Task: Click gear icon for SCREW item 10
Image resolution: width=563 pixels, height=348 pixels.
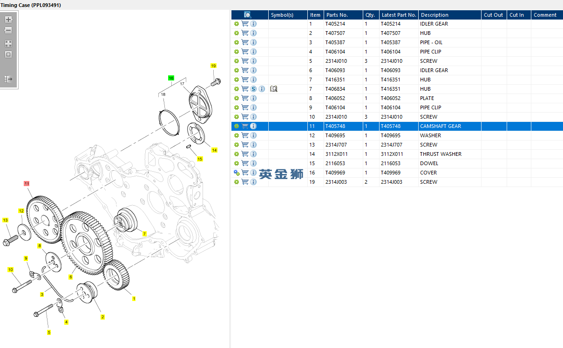Action: (237, 117)
